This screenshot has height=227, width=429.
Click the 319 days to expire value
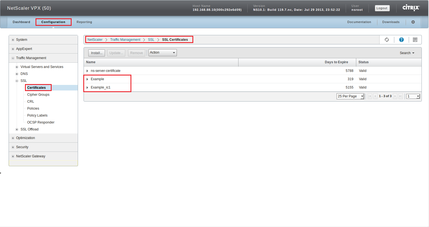click(x=350, y=79)
